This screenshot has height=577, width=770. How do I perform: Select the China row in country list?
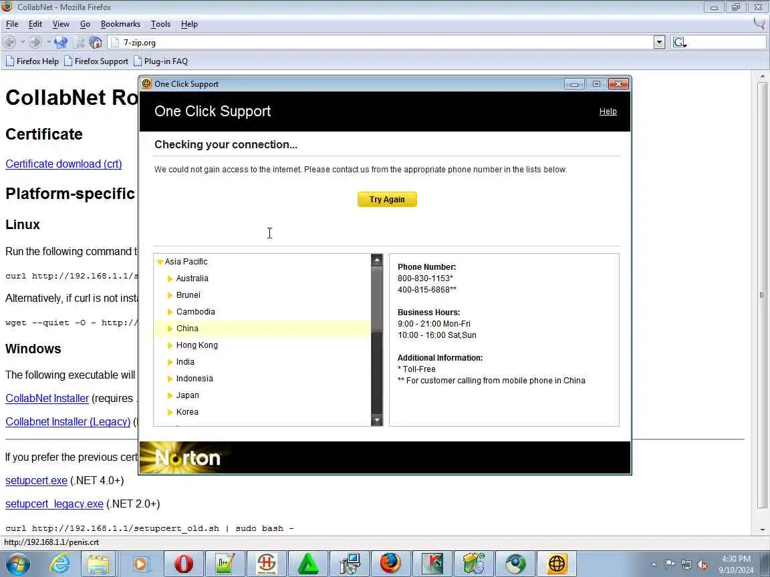pos(262,329)
